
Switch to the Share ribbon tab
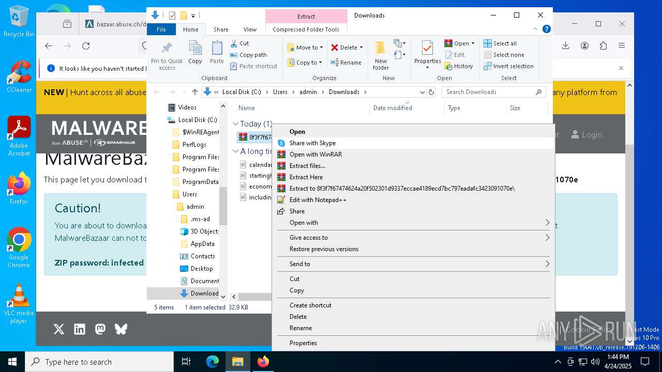pos(221,29)
